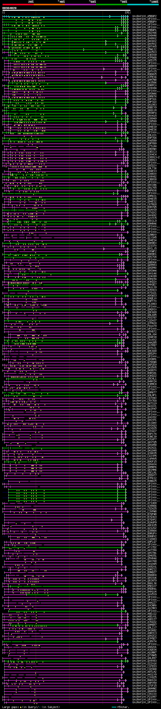Click the orange ~40% identity legend bar
161x709 pixels.
coord(49,5)
